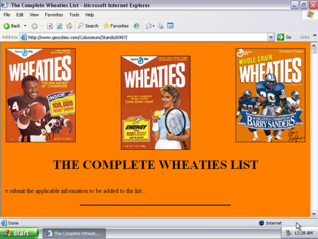Click the scrollbar down arrow
This screenshot has width=318, height=239.
(x=314, y=214)
